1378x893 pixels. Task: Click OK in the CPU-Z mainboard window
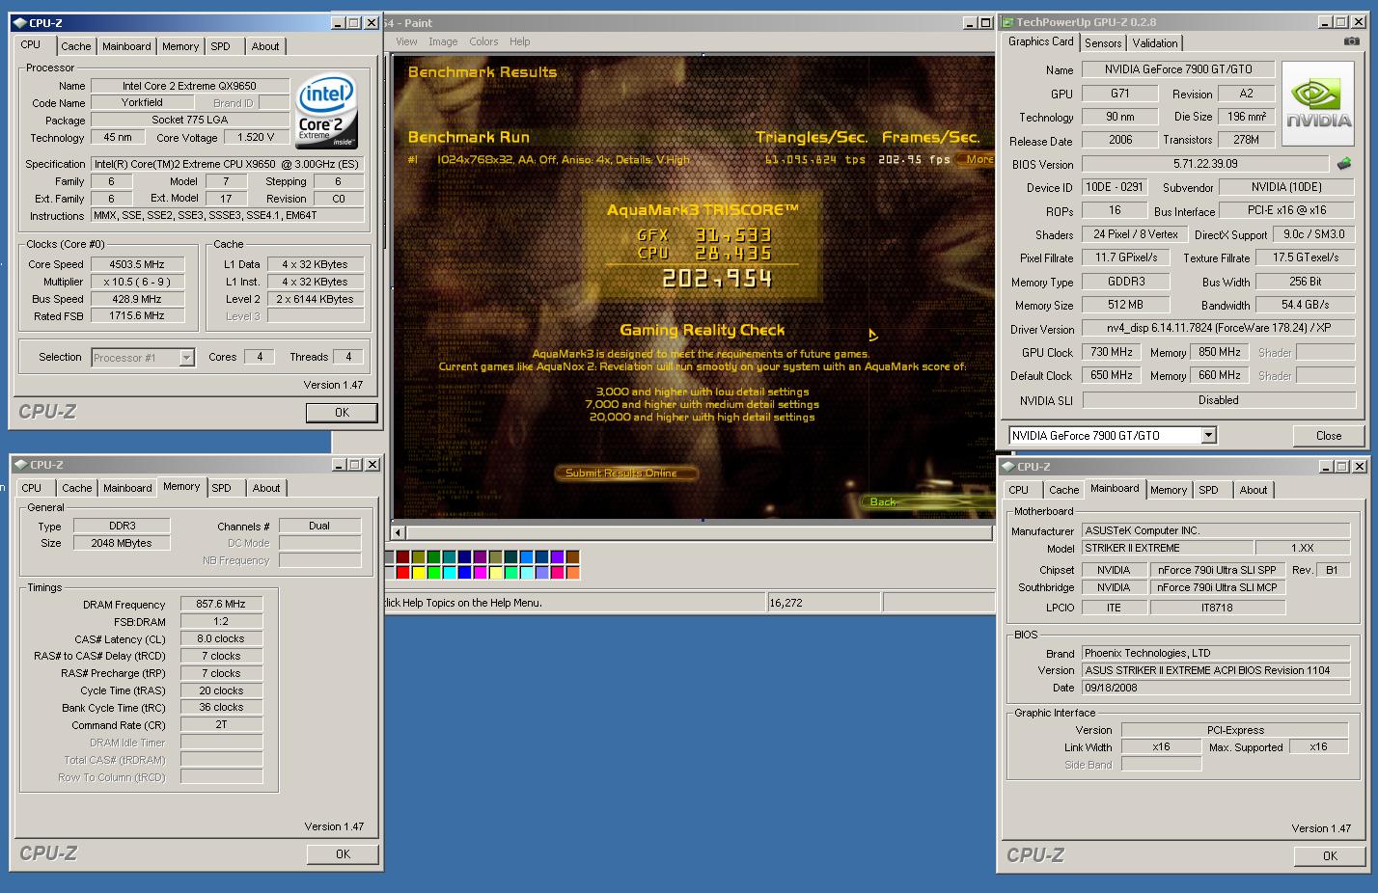tap(1330, 855)
